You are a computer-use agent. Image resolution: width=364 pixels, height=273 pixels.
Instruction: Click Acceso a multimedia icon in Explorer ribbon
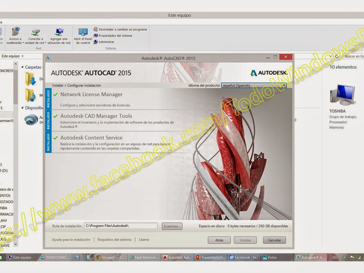point(15,32)
